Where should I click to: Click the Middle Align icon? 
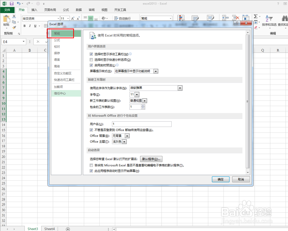90,18
